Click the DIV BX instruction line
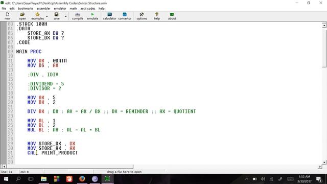The width and height of the screenshot is (327, 184). point(111,111)
